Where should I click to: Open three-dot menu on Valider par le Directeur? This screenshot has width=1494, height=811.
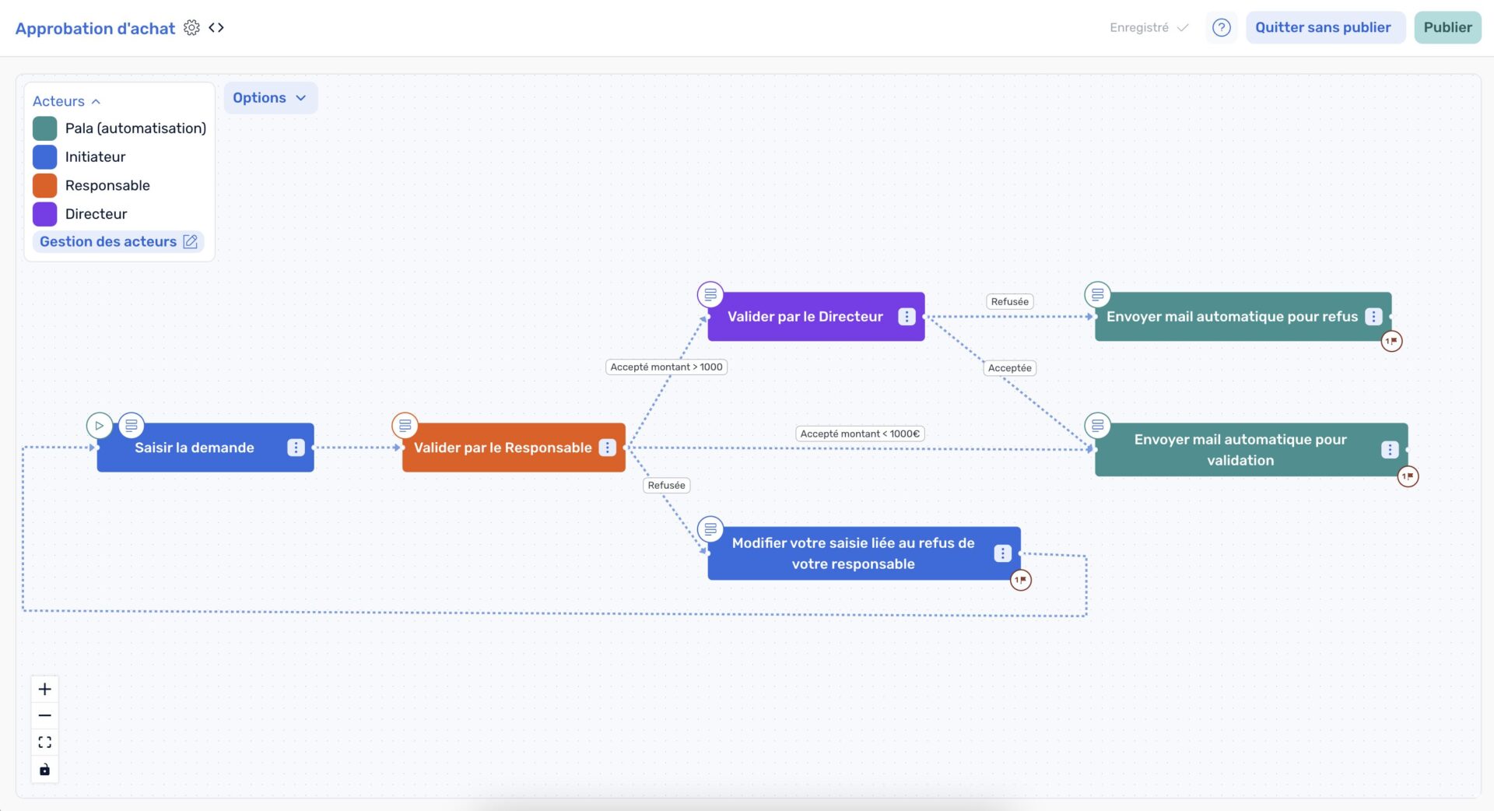tap(907, 317)
